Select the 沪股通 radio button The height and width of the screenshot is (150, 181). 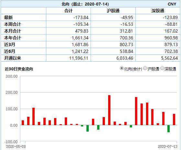point(145,68)
